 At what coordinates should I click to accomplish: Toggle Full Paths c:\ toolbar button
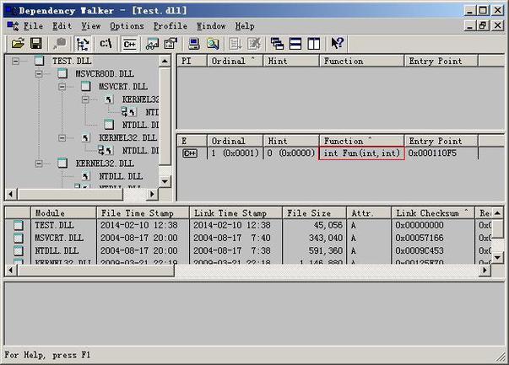click(106, 43)
